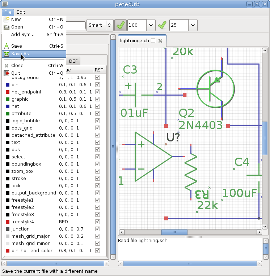Expand the dropdown arrow next to 100
Viewport: 270px width, 276px height.
[x=151, y=25]
